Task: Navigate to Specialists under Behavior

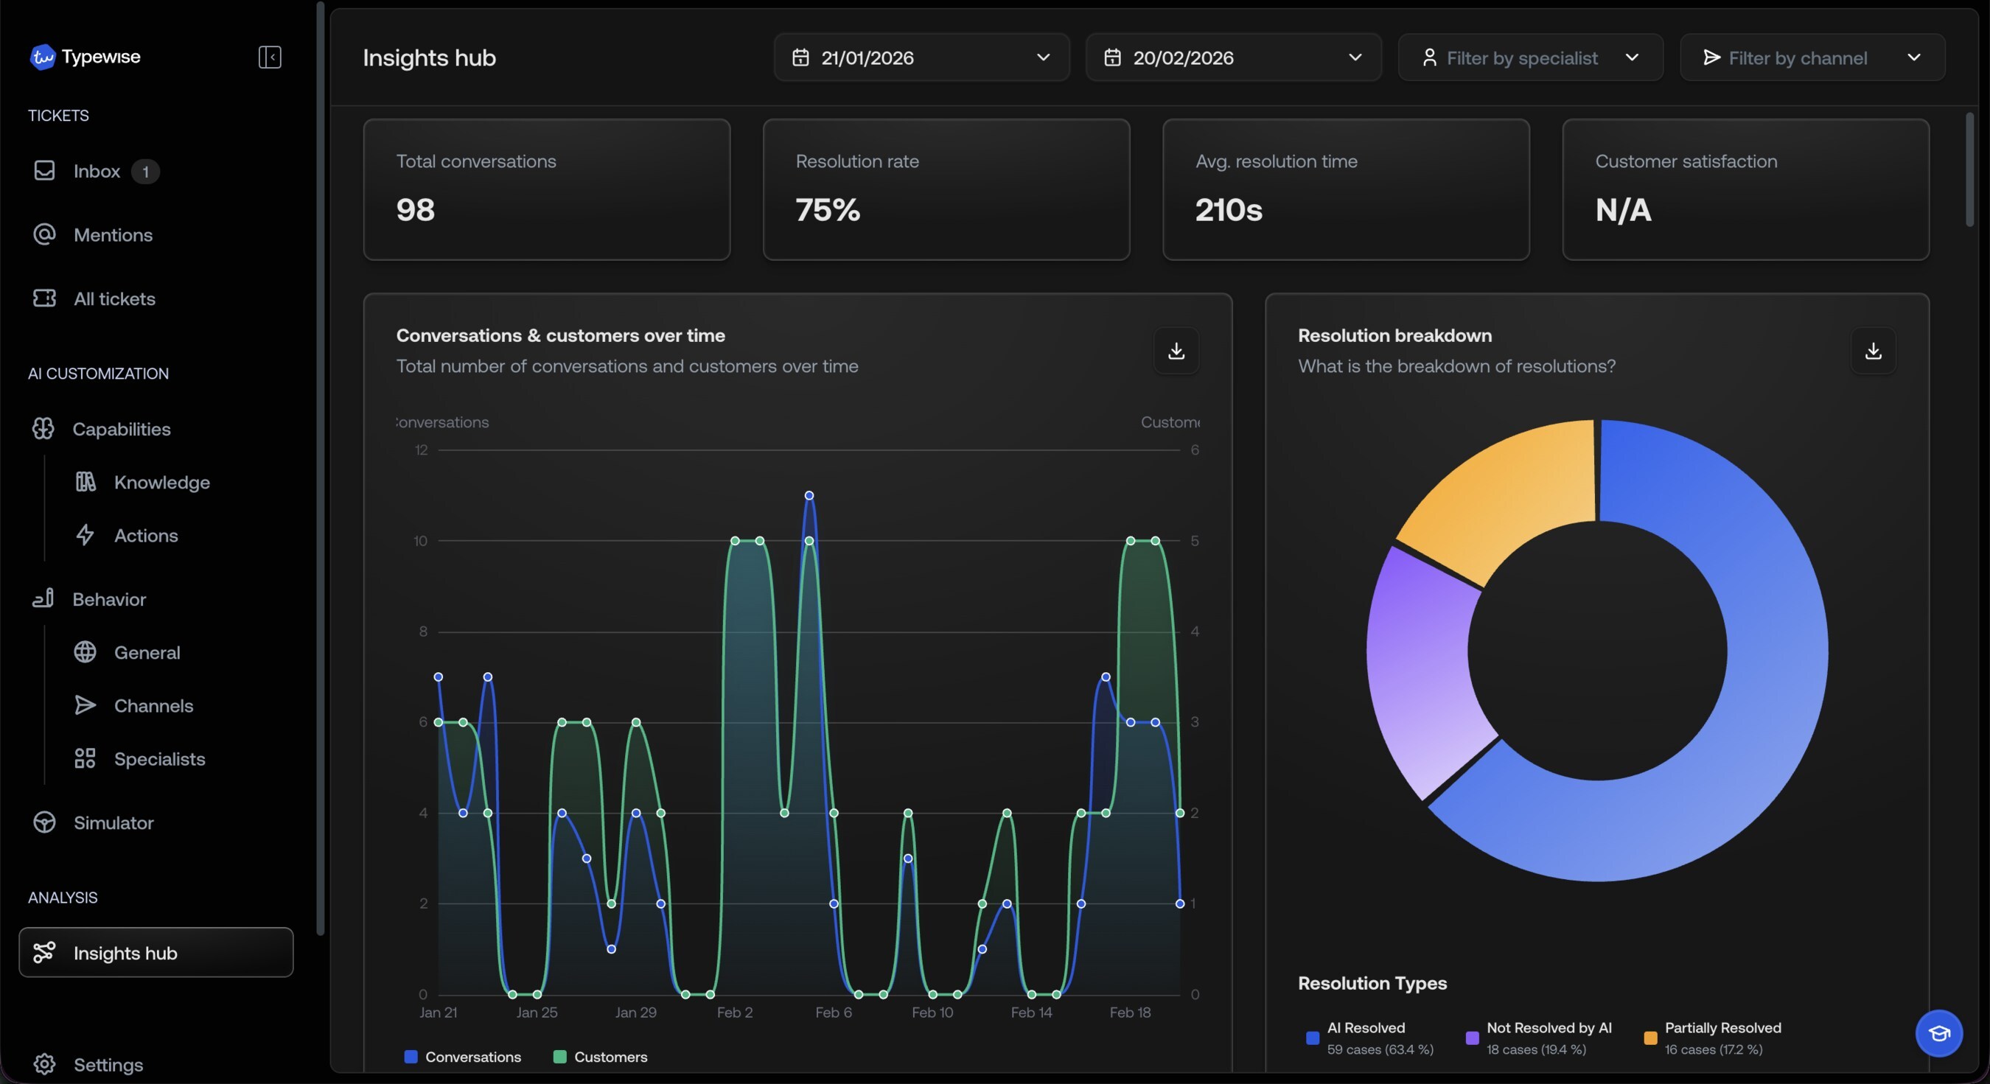Action: tap(159, 759)
